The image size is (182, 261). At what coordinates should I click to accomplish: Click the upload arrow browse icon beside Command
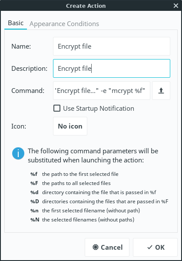coord(161,91)
